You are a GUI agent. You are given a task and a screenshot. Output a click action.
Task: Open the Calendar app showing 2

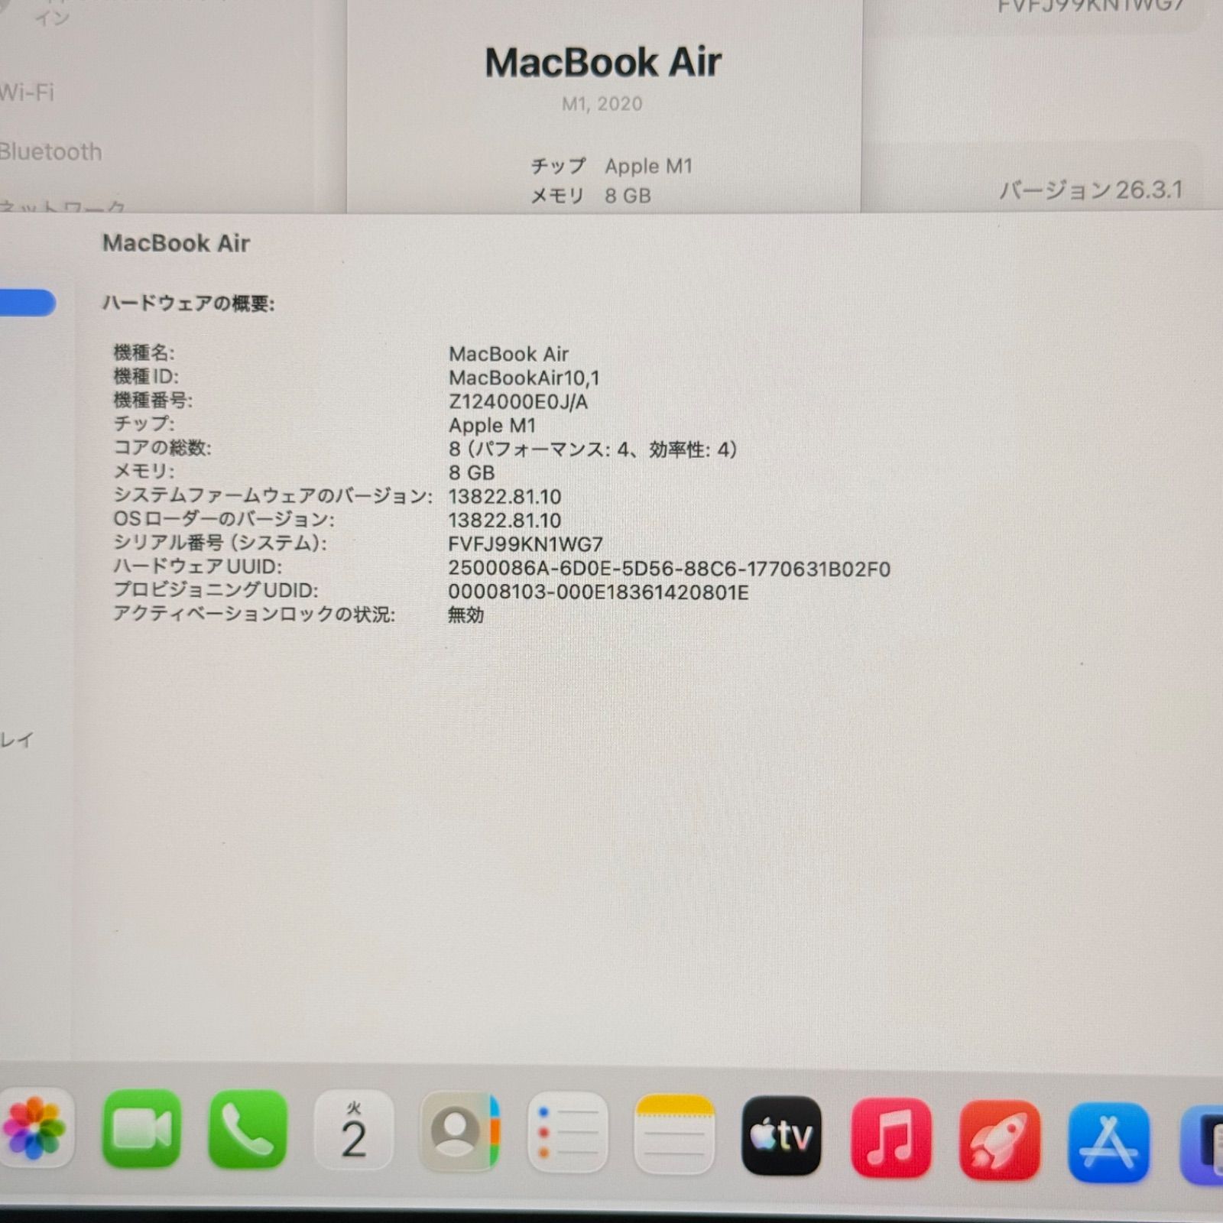(354, 1130)
